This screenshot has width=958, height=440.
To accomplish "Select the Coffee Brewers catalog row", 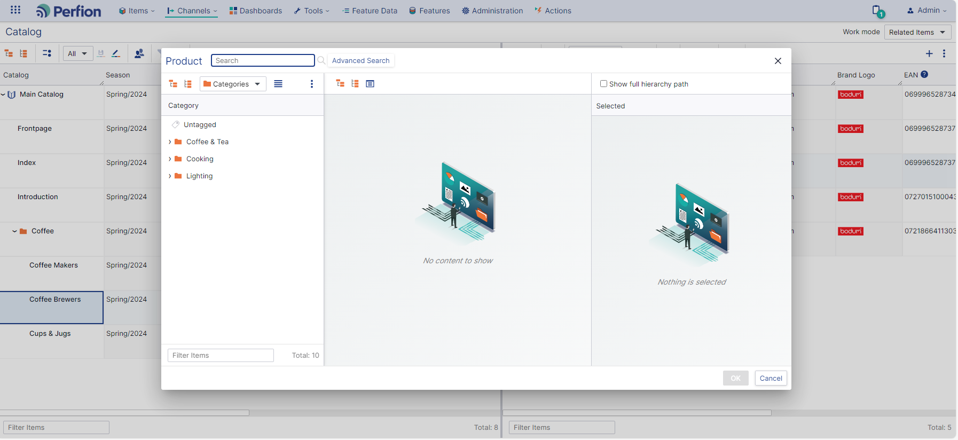I will click(52, 308).
